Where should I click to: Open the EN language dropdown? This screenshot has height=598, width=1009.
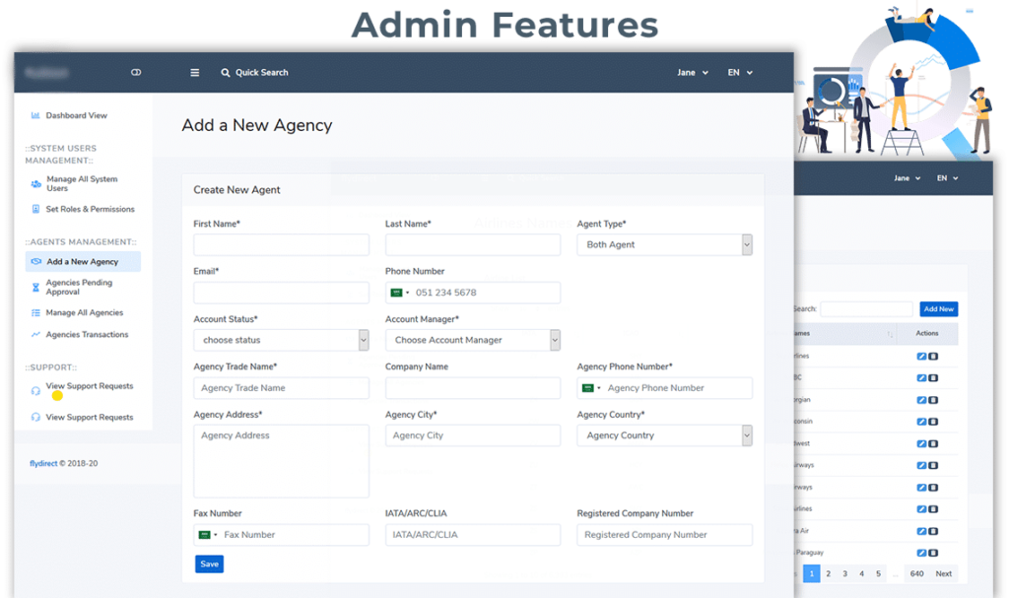click(x=739, y=73)
